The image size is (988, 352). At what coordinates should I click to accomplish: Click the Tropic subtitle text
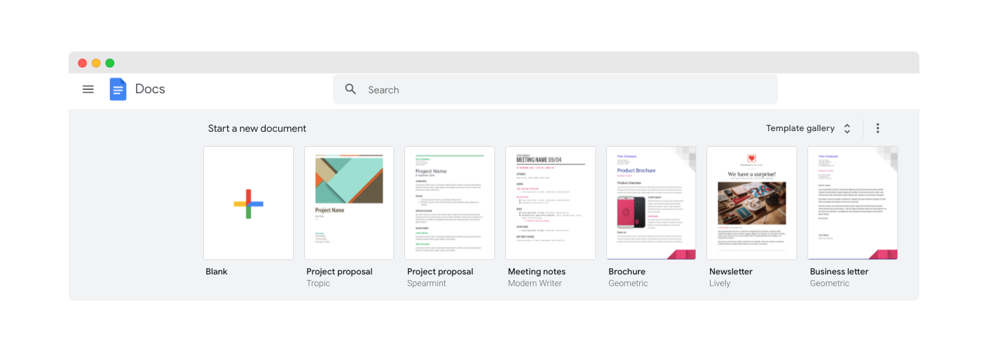pyautogui.click(x=318, y=283)
